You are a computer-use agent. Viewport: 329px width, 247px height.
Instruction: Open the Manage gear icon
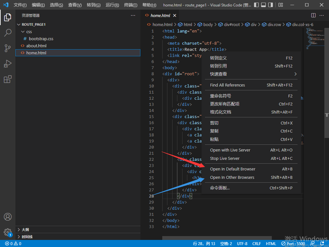click(8, 232)
